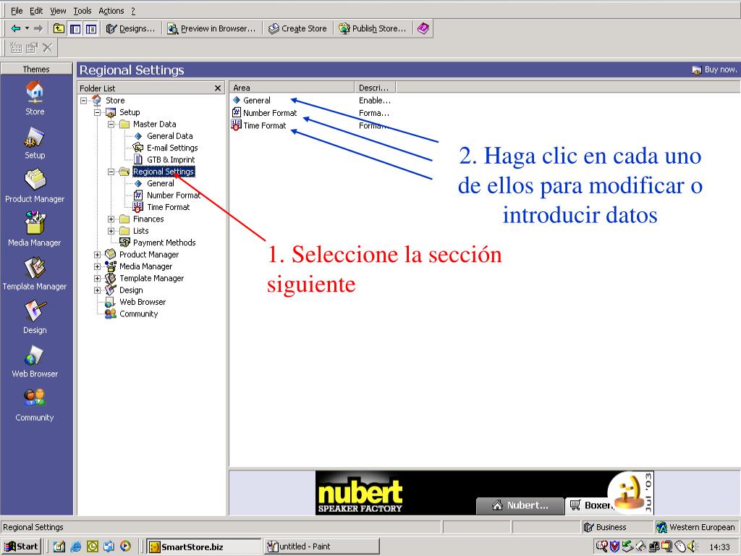The width and height of the screenshot is (741, 556).
Task: Collapse the Master Data folder
Action: (x=111, y=125)
